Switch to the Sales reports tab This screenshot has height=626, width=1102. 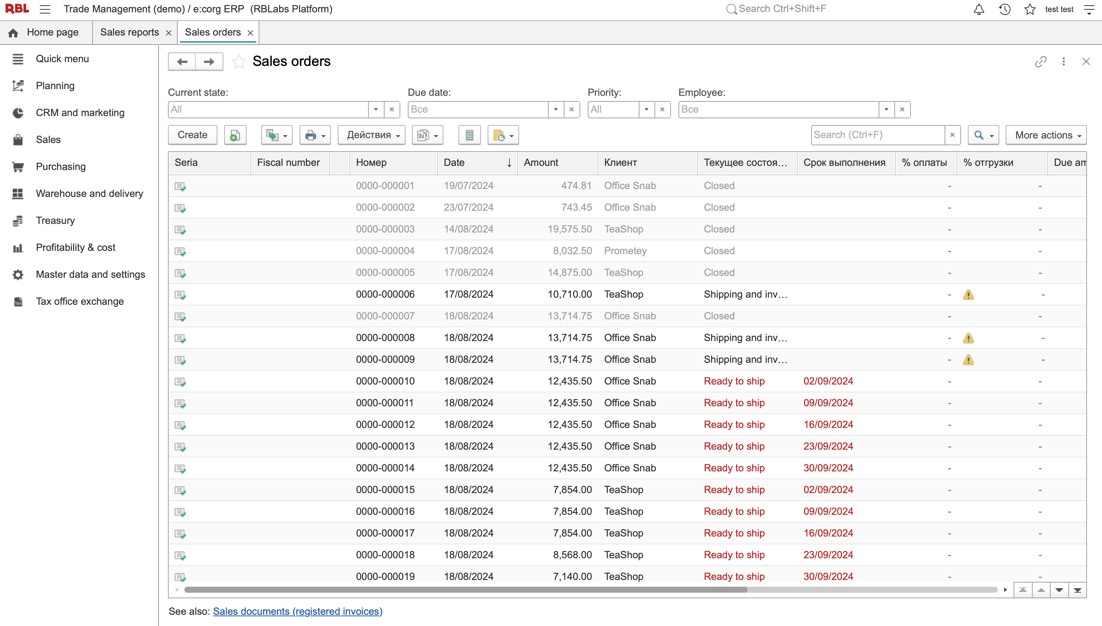[x=130, y=32]
